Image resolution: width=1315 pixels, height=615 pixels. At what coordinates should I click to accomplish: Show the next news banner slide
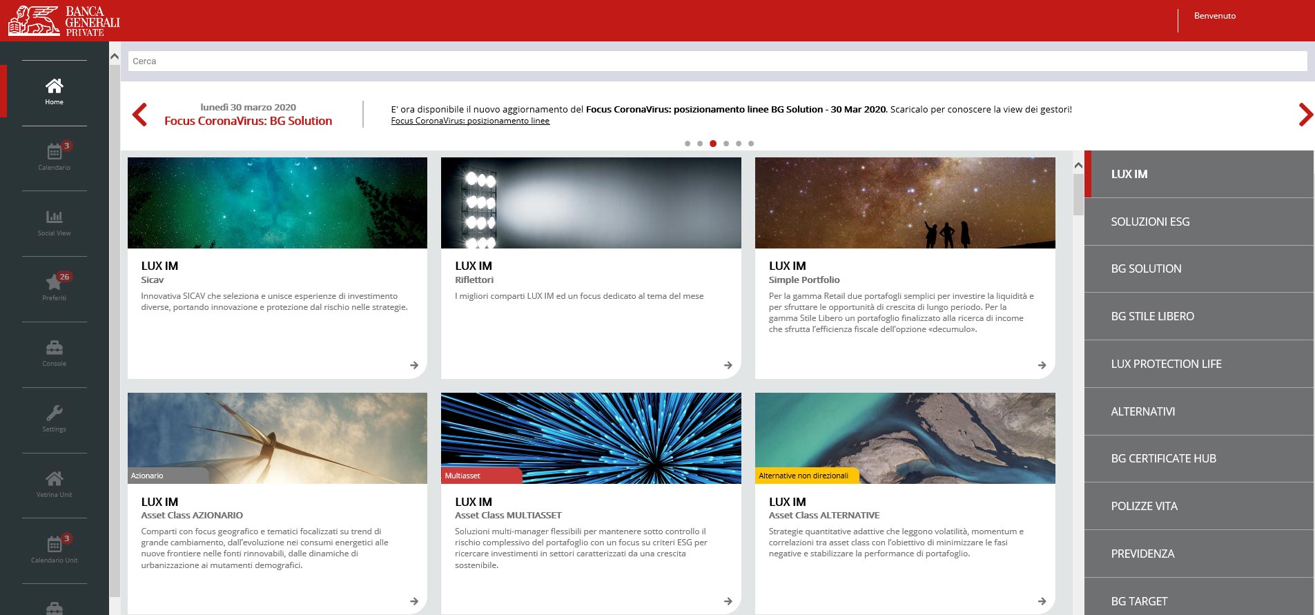[x=1305, y=115]
